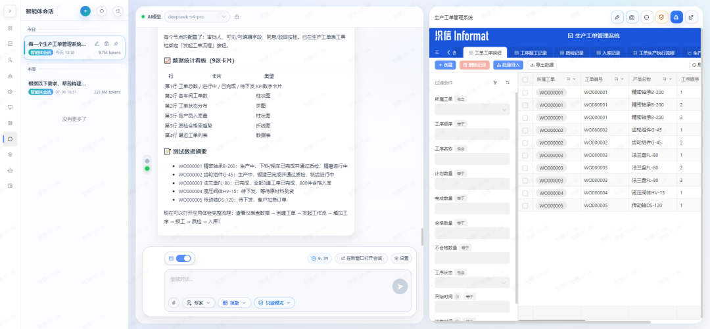Open the robot icon in the left sidebar
The image size is (710, 329).
10,170
